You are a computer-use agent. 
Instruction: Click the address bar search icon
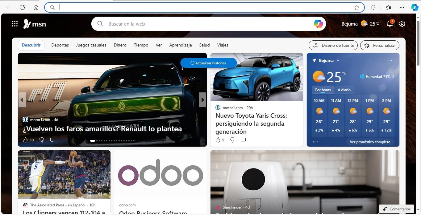(x=52, y=7)
